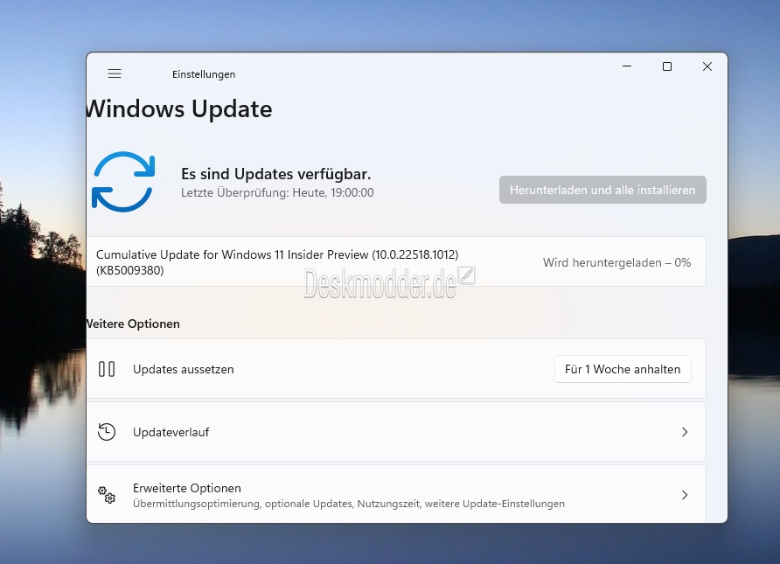Screen dimensions: 780x564
Task: Pause updates with Für 1 Woche anhalten
Action: [622, 369]
